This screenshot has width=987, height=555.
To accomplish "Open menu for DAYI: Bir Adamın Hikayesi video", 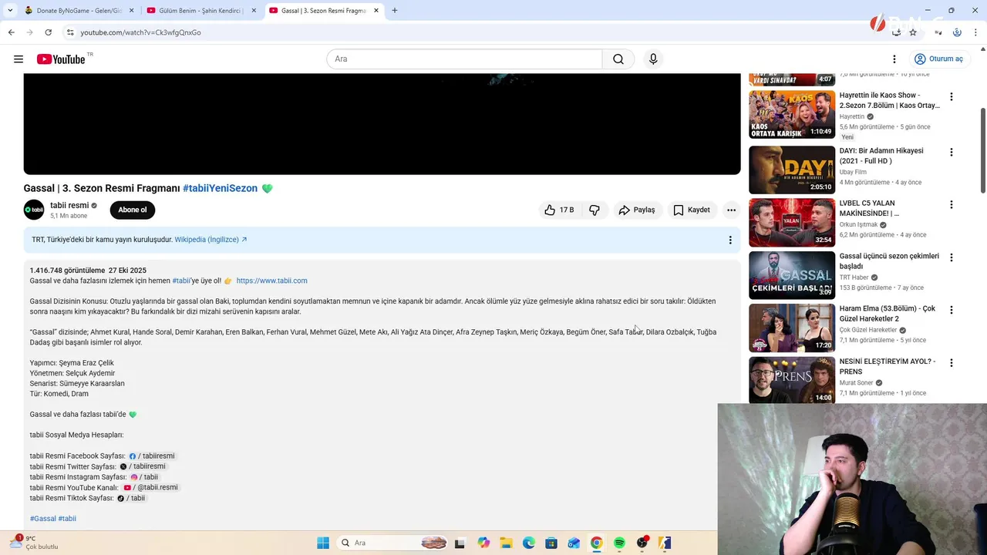I will [952, 153].
